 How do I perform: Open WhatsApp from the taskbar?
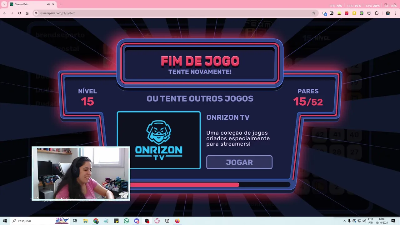point(126,221)
